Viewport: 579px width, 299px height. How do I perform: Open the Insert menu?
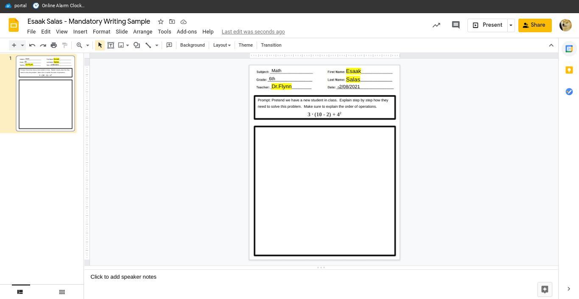80,32
